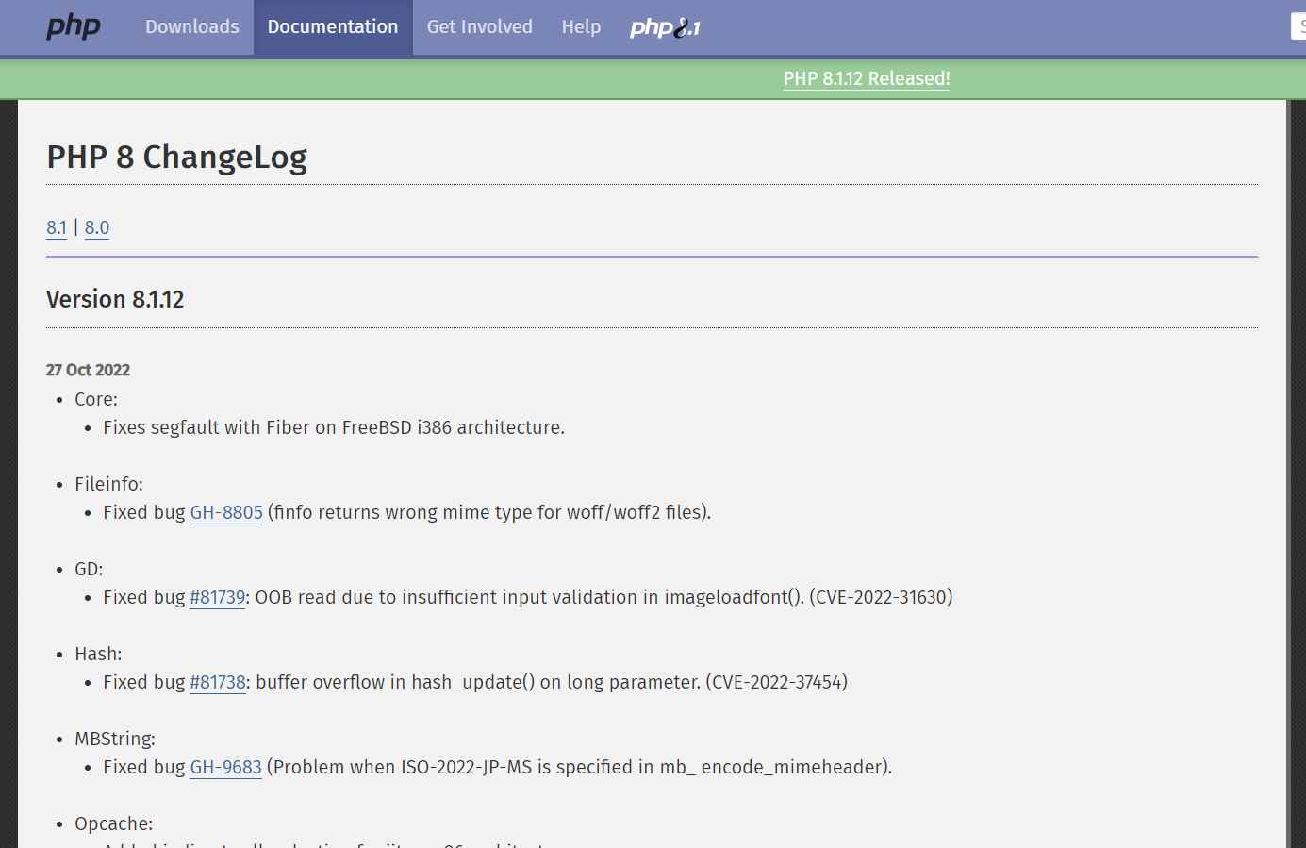The image size is (1306, 848).
Task: Open bug #81739 under GD
Action: pyautogui.click(x=218, y=597)
